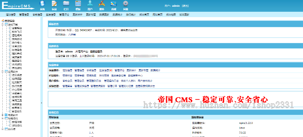The height and width of the screenshot is (137, 303).
Task: Click the folder icon of 排行榜
Action: [x=6, y=129]
